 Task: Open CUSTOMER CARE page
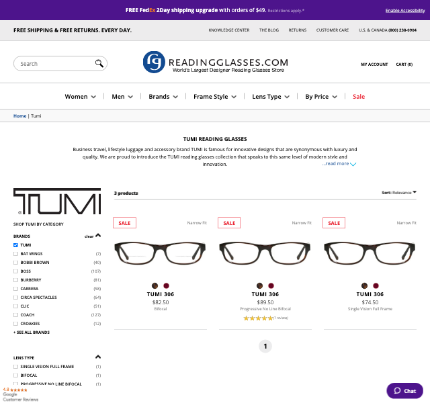[x=333, y=30]
